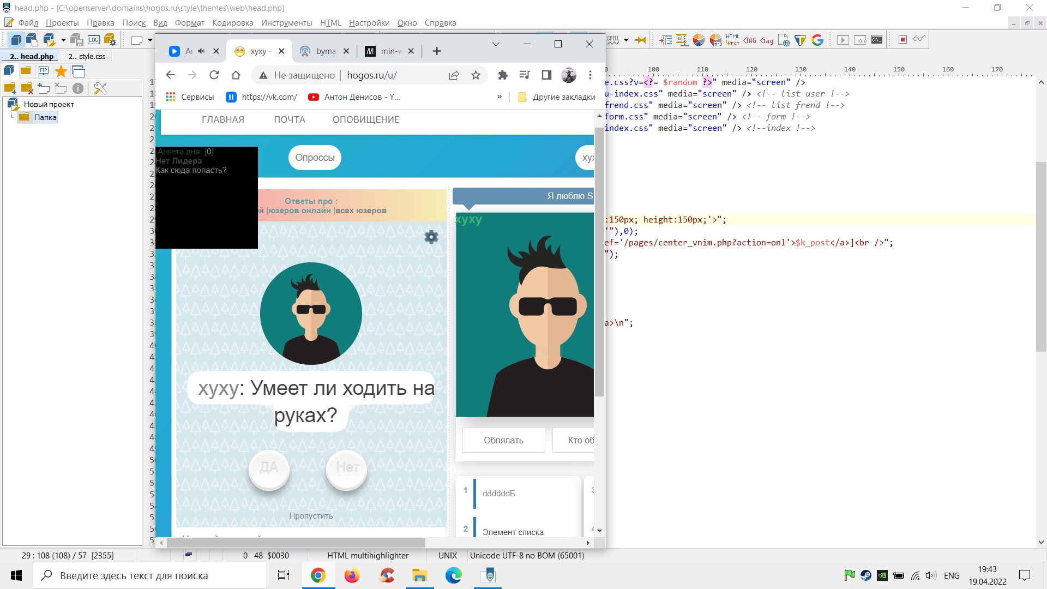Open the FTP panel tab
This screenshot has height=589, width=1047.
click(43, 71)
